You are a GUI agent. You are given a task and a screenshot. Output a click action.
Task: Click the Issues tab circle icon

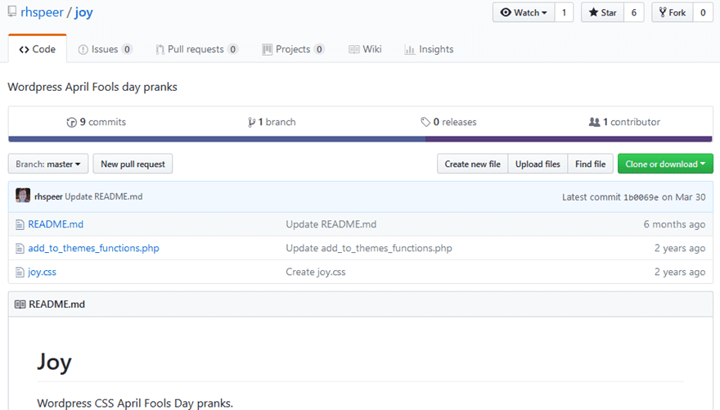[83, 50]
